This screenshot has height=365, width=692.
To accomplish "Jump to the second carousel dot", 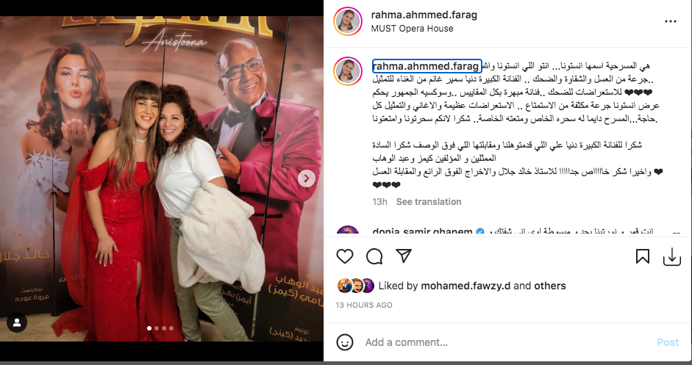I will tap(157, 328).
